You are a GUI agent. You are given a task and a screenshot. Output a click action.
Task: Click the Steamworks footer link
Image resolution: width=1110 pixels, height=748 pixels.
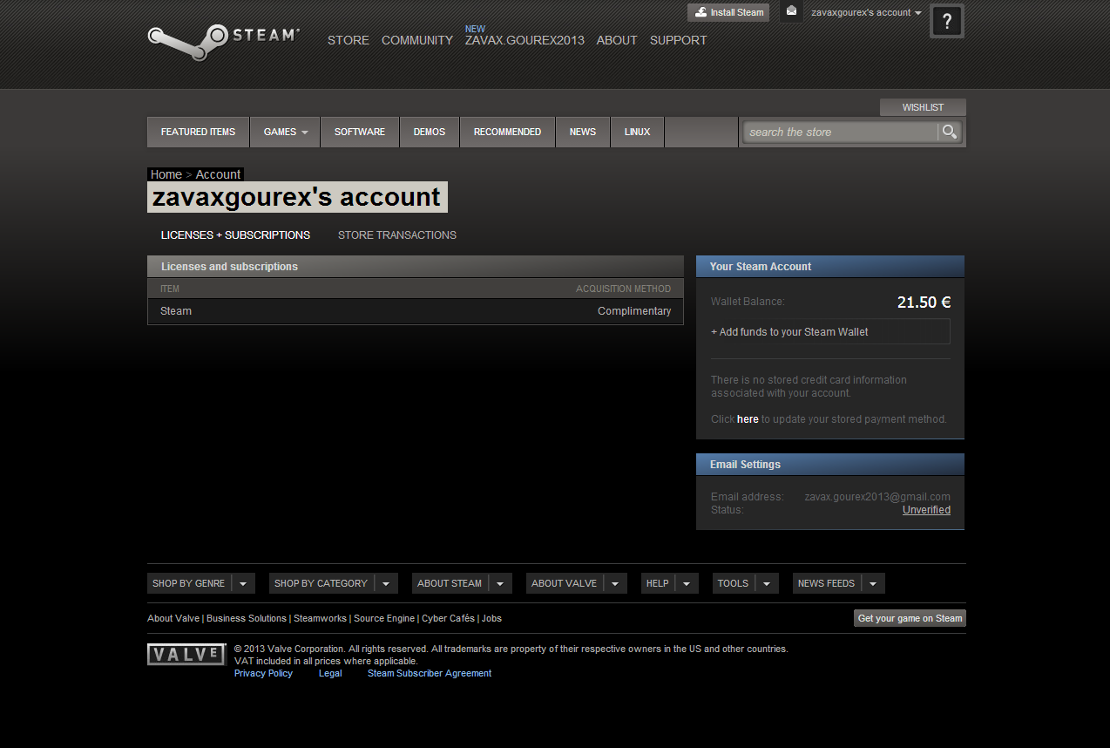(320, 618)
